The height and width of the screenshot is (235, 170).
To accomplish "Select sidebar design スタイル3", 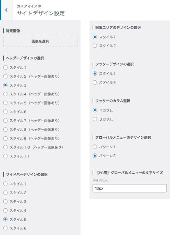I will point(5,201).
